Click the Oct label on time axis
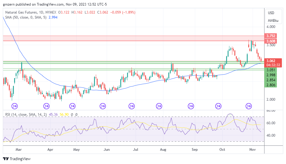This screenshot has width=286, height=164. pos(222,150)
